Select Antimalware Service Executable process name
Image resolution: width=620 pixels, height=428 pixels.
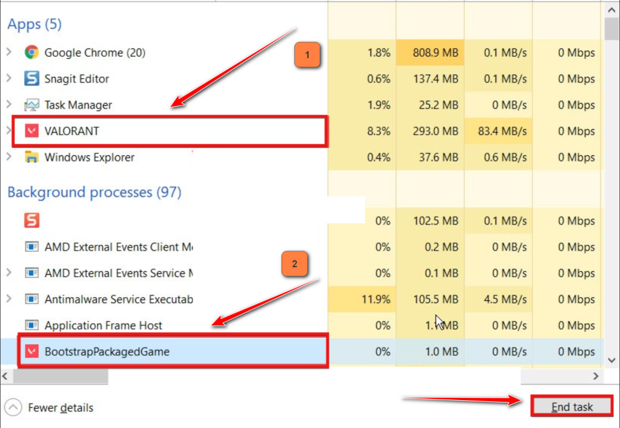[x=119, y=299]
